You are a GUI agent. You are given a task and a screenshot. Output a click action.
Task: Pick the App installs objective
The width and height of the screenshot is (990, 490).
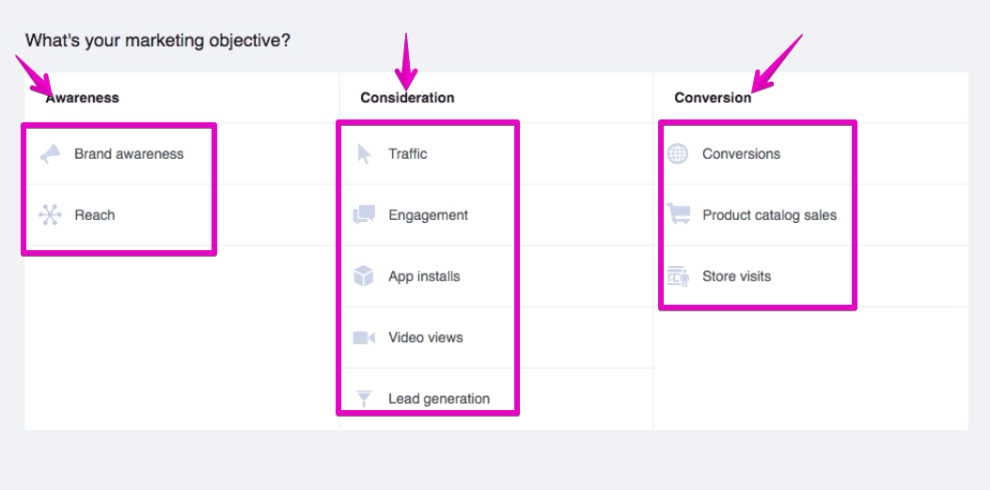tap(424, 277)
